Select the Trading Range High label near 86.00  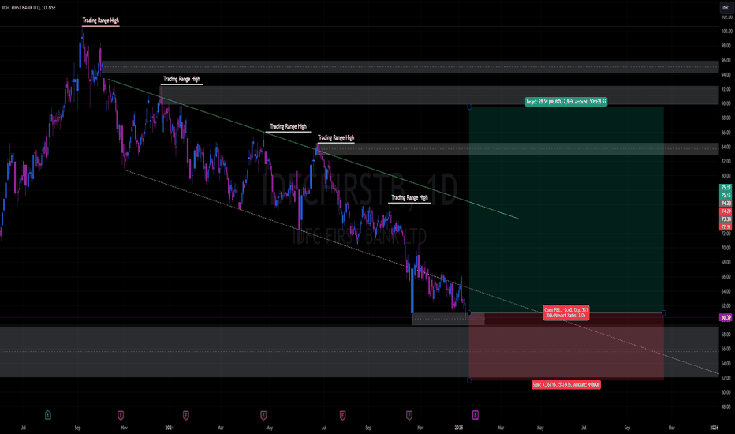tap(289, 127)
